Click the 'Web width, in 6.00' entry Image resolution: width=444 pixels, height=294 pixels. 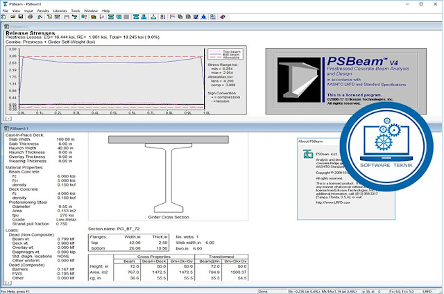click(195, 243)
